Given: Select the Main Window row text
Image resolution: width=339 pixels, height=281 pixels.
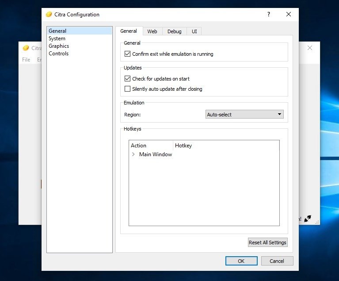Looking at the screenshot, I should coord(156,154).
